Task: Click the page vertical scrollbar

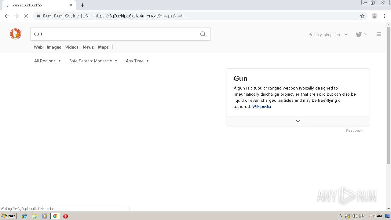Action: pyautogui.click(x=389, y=95)
